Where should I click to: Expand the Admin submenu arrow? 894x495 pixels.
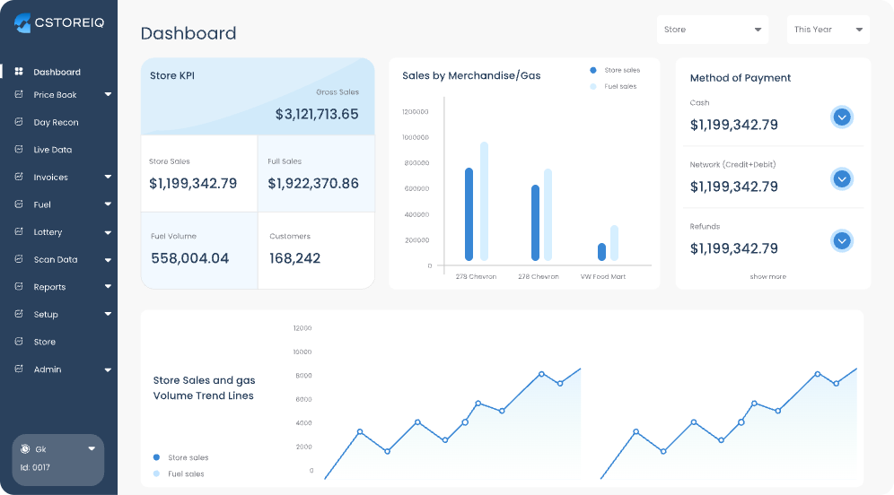coord(108,369)
